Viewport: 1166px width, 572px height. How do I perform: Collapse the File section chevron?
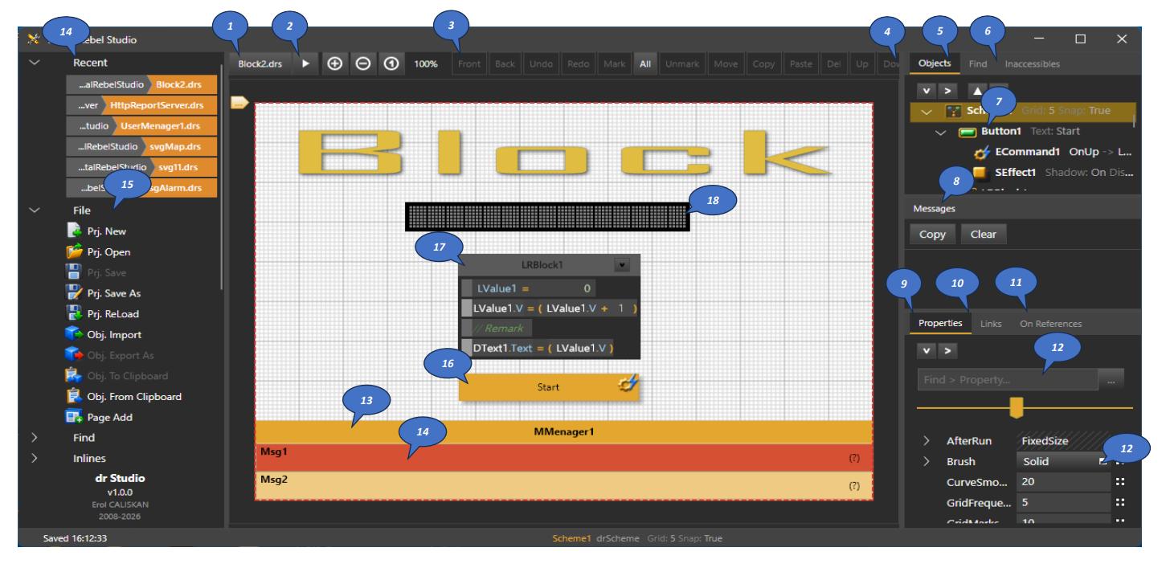coord(35,210)
